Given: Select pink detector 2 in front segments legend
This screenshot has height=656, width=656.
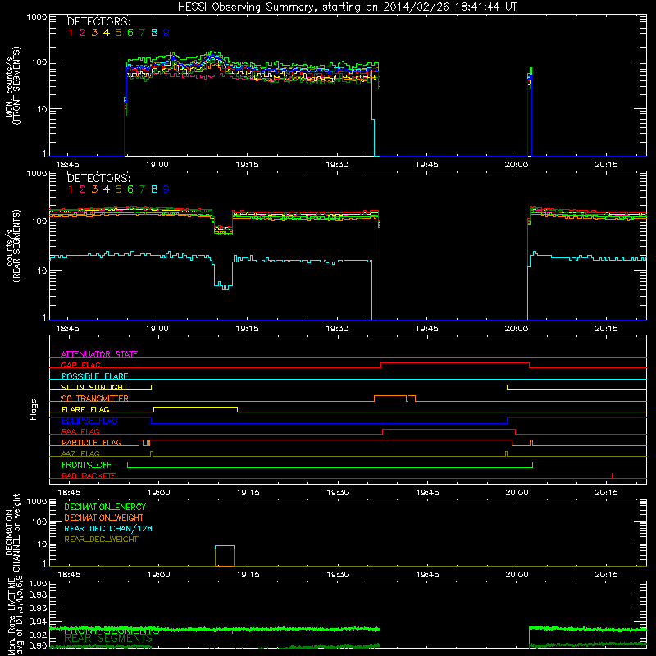Looking at the screenshot, I should (x=83, y=33).
